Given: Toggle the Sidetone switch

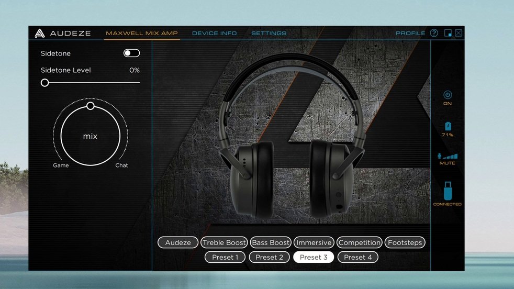Looking at the screenshot, I should [x=131, y=53].
